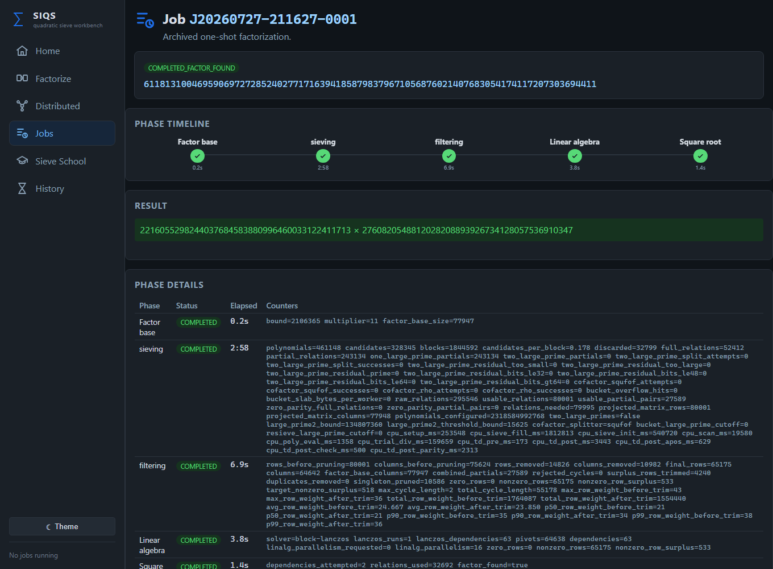The image size is (773, 569).
Task: Select the input number starting 61181310046
Action: [370, 84]
